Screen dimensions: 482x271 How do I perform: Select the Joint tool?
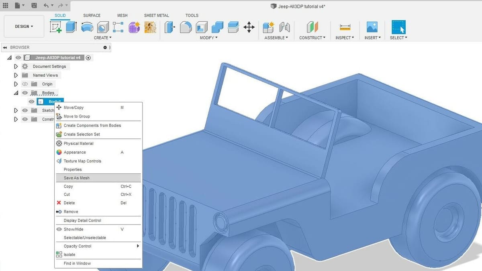point(284,27)
